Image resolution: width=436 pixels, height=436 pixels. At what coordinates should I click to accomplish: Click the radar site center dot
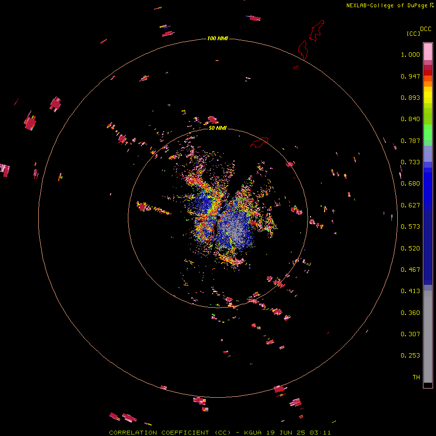click(218, 217)
